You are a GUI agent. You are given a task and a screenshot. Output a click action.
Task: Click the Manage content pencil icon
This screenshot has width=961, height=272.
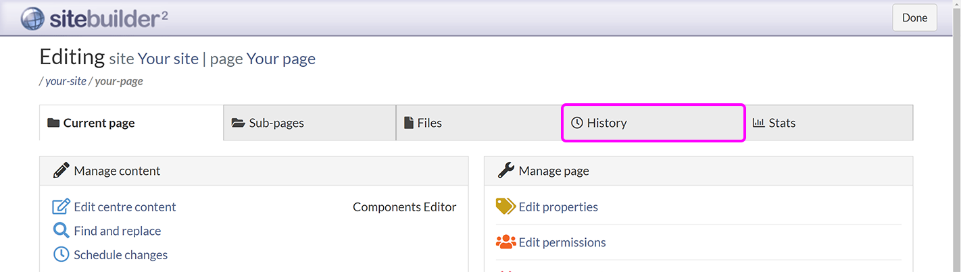click(61, 171)
